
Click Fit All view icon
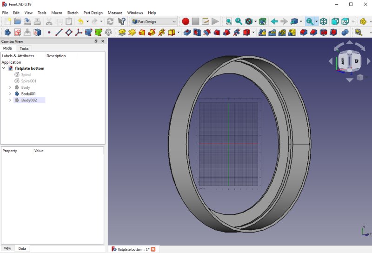click(x=229, y=21)
